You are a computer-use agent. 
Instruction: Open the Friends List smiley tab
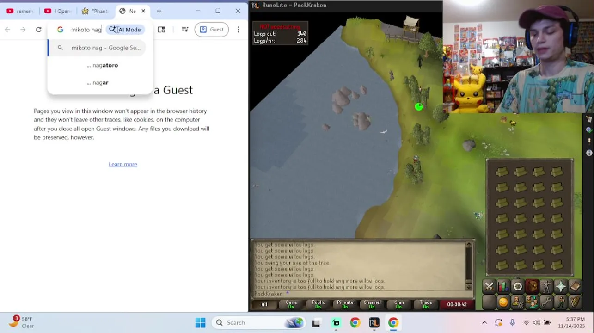tap(503, 302)
